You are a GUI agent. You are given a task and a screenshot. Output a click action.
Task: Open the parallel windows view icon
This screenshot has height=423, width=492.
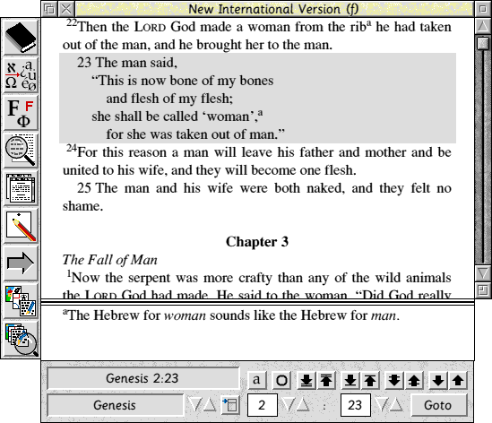(x=21, y=188)
